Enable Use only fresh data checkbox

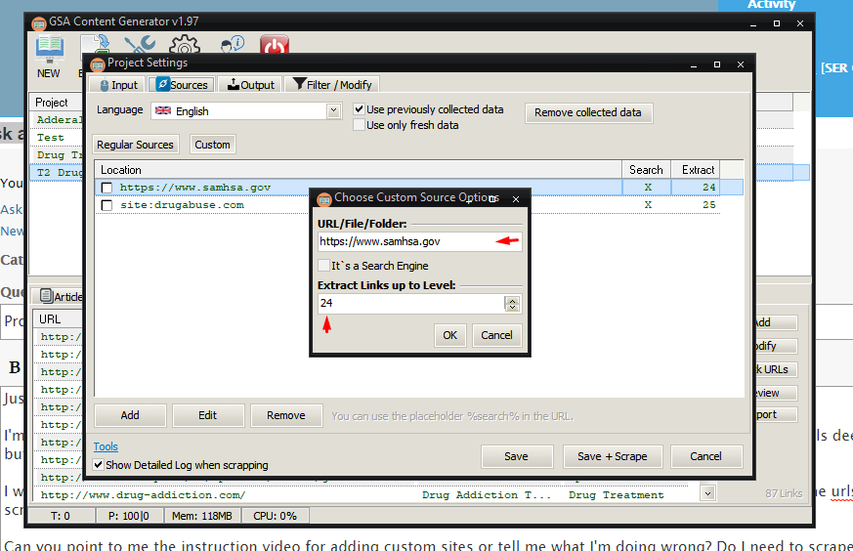(359, 125)
